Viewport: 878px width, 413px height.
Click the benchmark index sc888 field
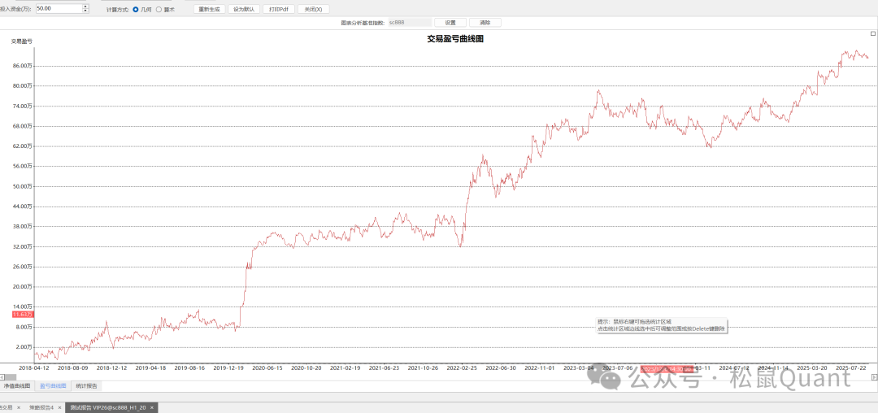pos(408,23)
